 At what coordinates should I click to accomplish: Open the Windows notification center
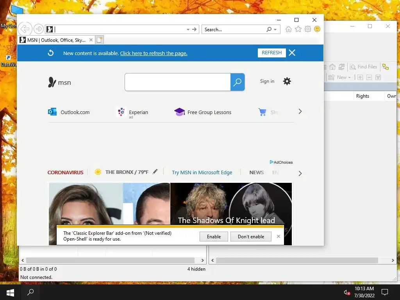(x=384, y=292)
